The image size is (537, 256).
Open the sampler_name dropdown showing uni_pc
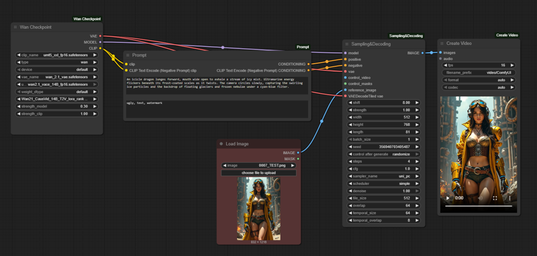click(x=383, y=176)
